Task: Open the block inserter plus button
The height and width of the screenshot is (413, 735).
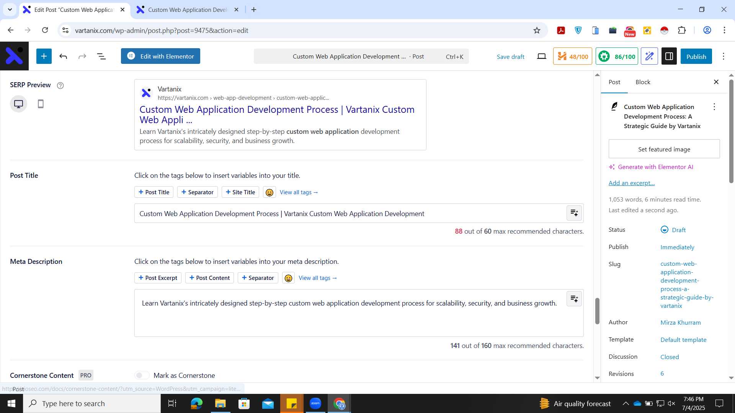Action: (x=44, y=56)
